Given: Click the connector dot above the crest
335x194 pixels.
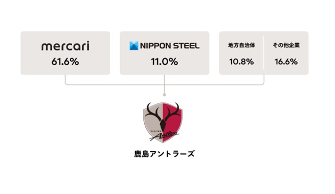Looking at the screenshot, I should [164, 95].
